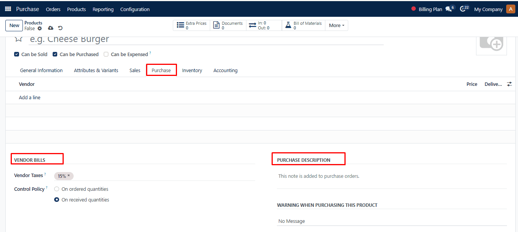Click the user avatar icon

510,9
